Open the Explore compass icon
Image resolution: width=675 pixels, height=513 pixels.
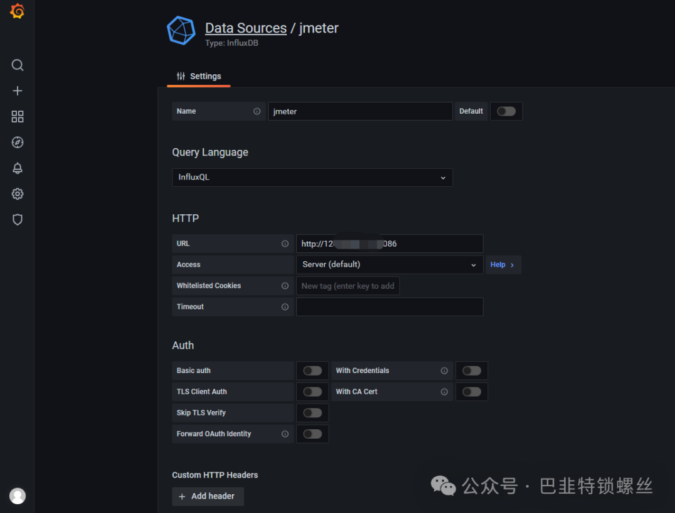tap(17, 142)
